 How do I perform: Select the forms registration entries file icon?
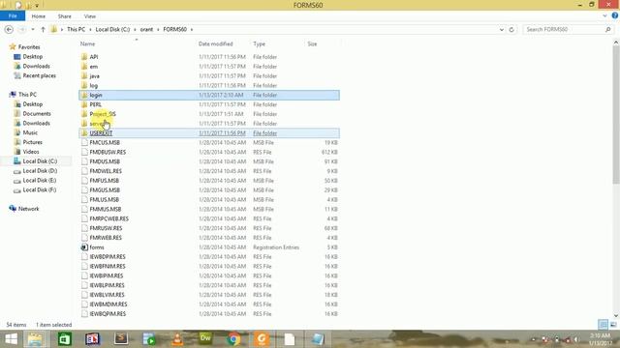click(84, 247)
